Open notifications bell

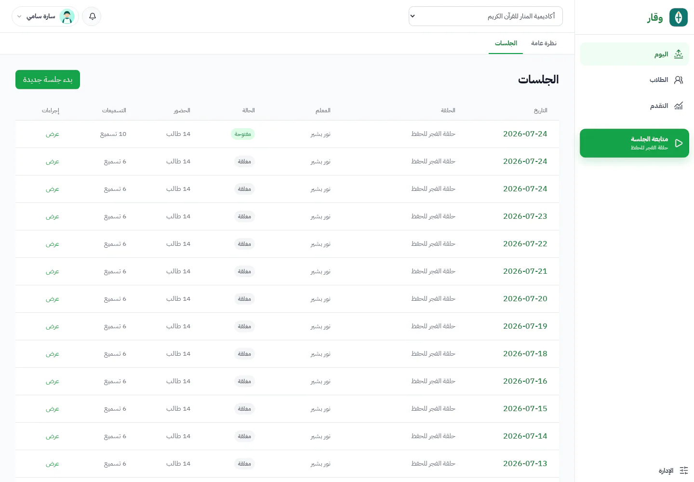coord(92,16)
